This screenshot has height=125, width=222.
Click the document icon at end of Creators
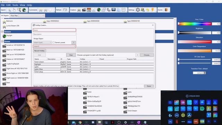tap(123, 10)
